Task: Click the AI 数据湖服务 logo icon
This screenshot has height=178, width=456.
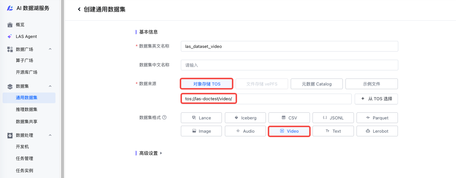Action: click(10, 8)
